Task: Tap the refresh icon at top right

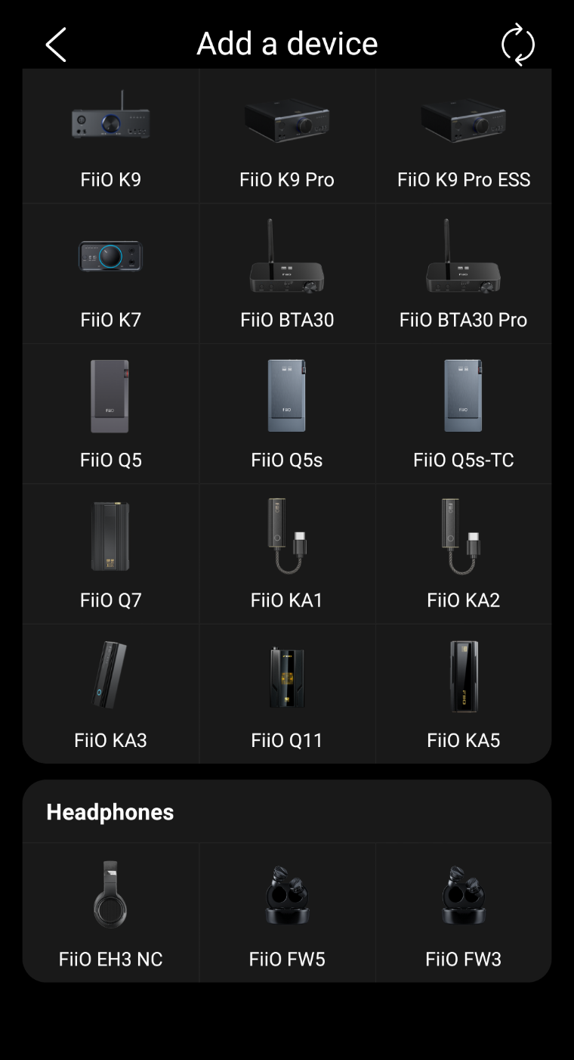Action: click(x=518, y=45)
